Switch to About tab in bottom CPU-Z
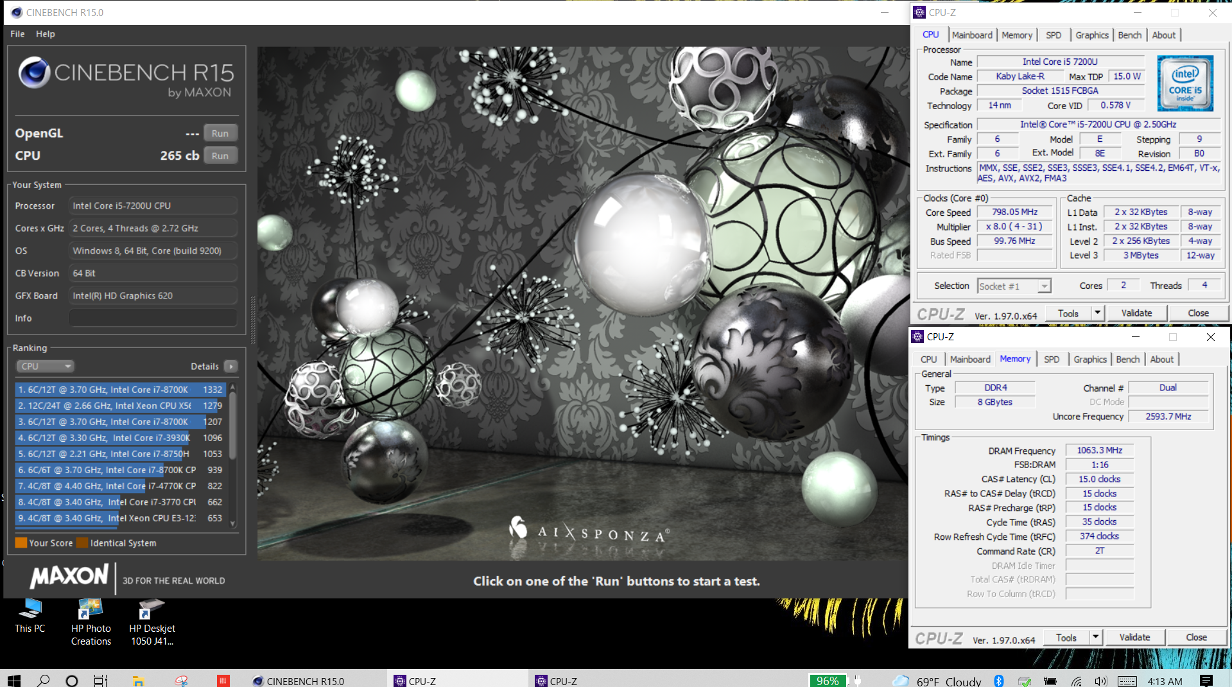The image size is (1232, 687). click(1162, 360)
